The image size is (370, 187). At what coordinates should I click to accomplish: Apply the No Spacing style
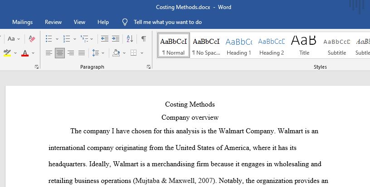pyautogui.click(x=206, y=45)
